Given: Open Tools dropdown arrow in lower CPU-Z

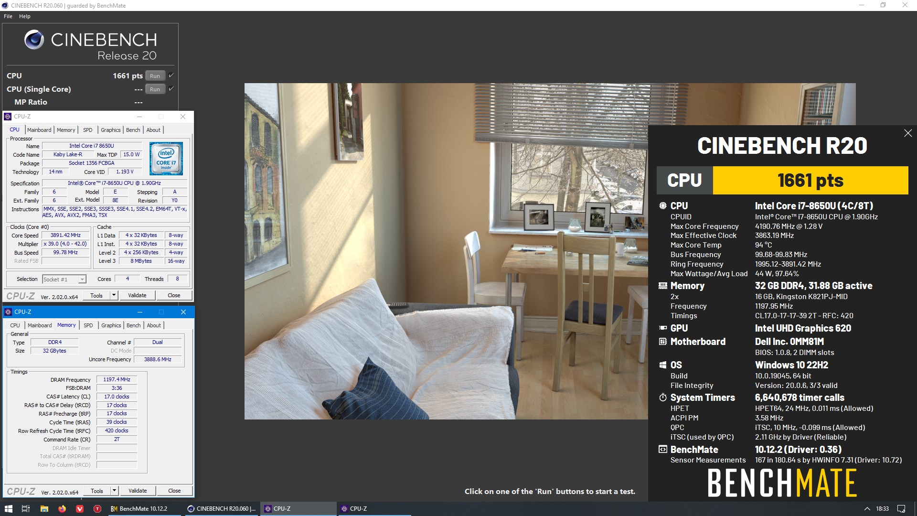Looking at the screenshot, I should point(114,491).
